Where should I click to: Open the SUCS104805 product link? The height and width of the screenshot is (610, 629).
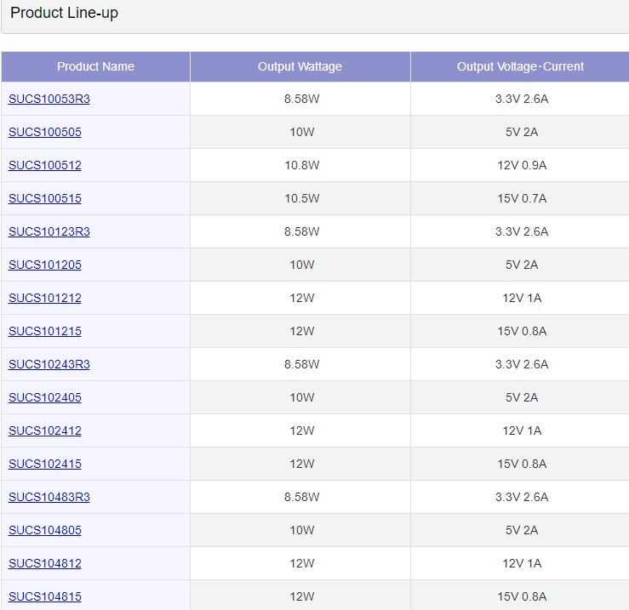pos(45,530)
